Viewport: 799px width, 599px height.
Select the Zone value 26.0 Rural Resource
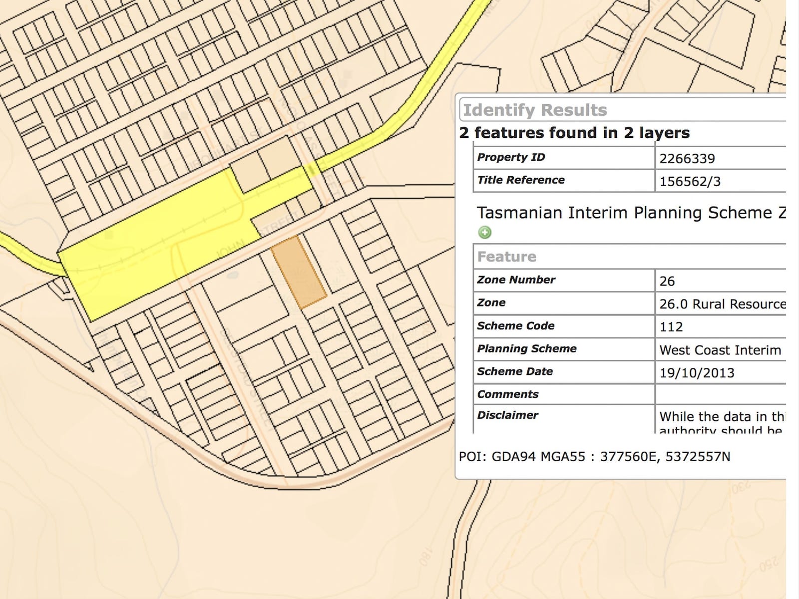722,304
